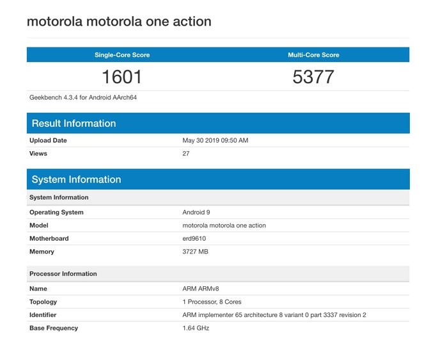Click the processor name ARM ARMv8

[201, 289]
